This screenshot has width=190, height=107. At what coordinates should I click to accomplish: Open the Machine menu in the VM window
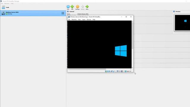74,19
